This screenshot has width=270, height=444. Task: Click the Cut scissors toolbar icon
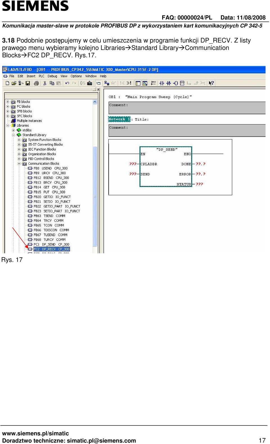point(44,83)
